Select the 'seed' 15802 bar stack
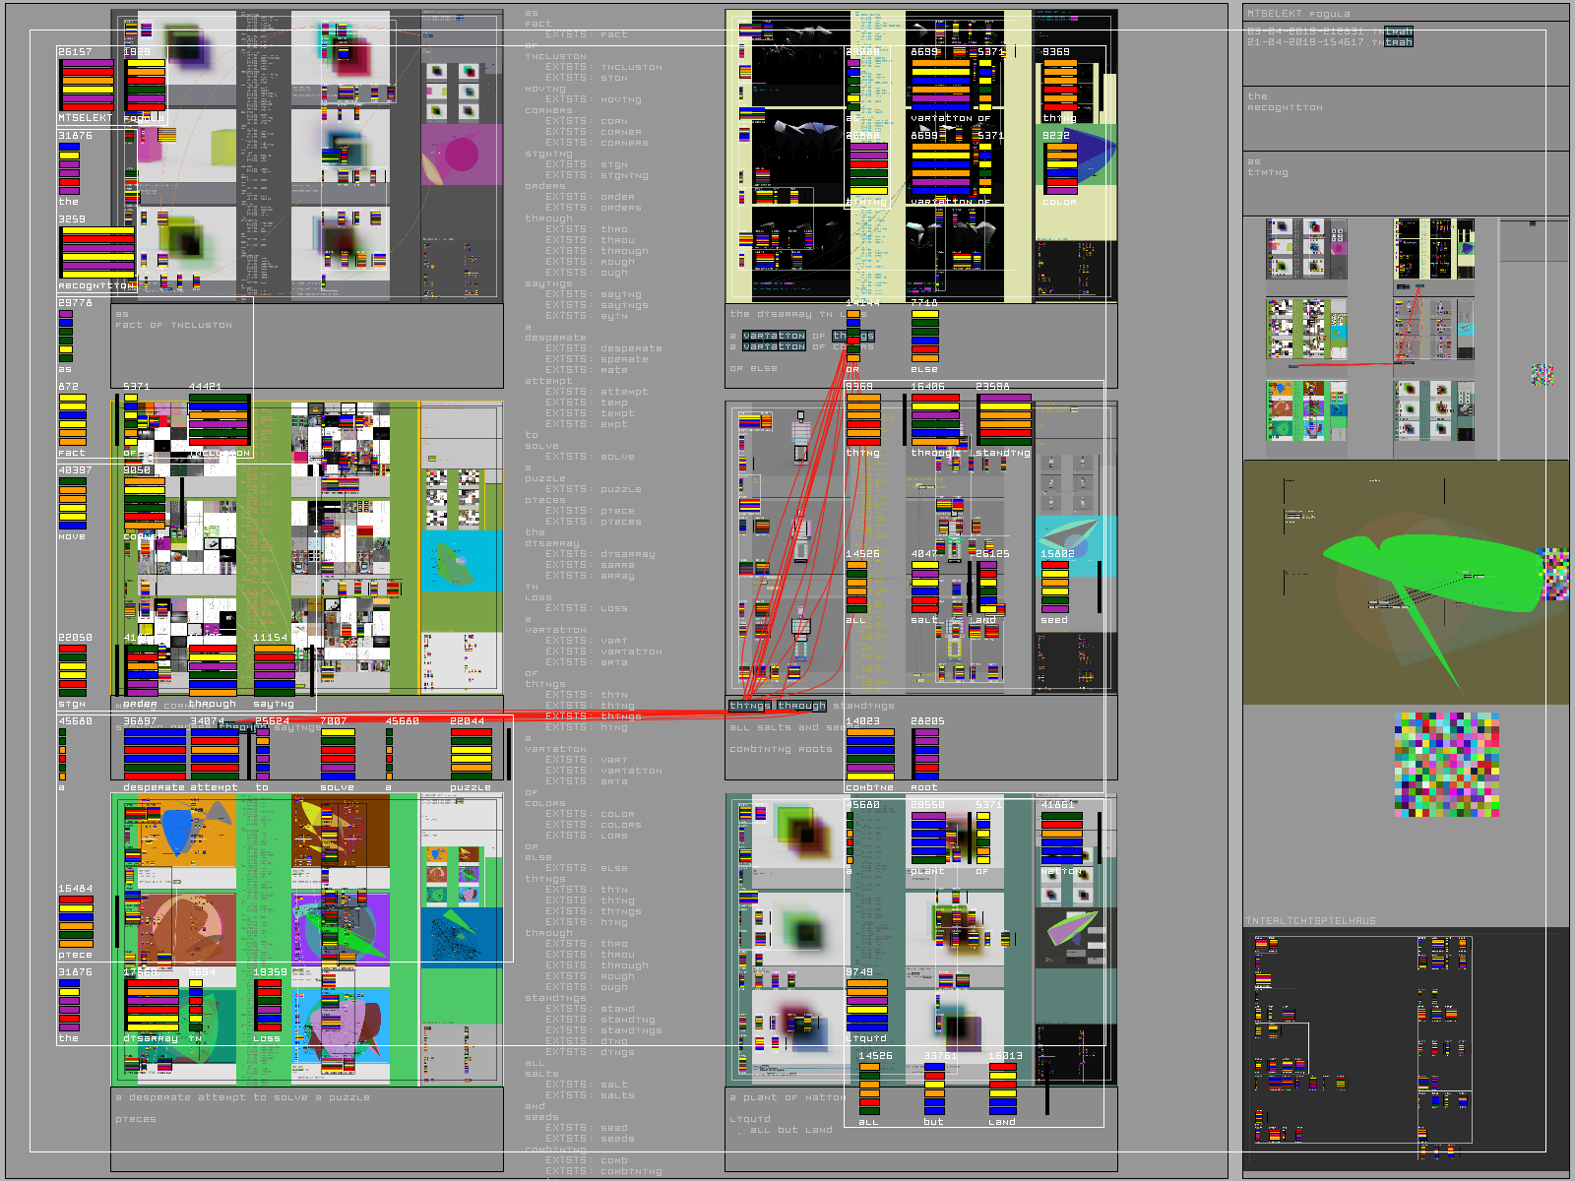The height and width of the screenshot is (1181, 1575). pos(1055,587)
